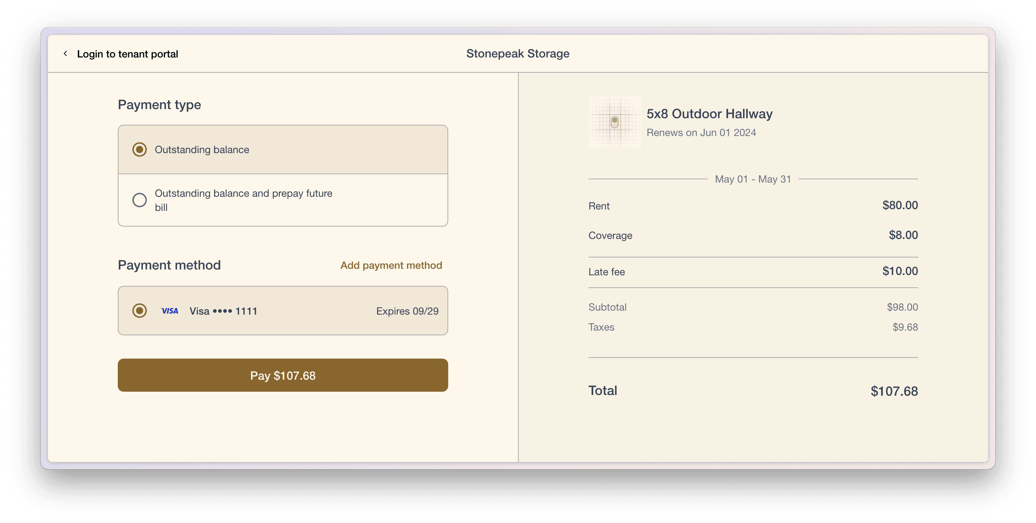
Task: Select the Outstanding balance radio button
Action: (x=140, y=149)
